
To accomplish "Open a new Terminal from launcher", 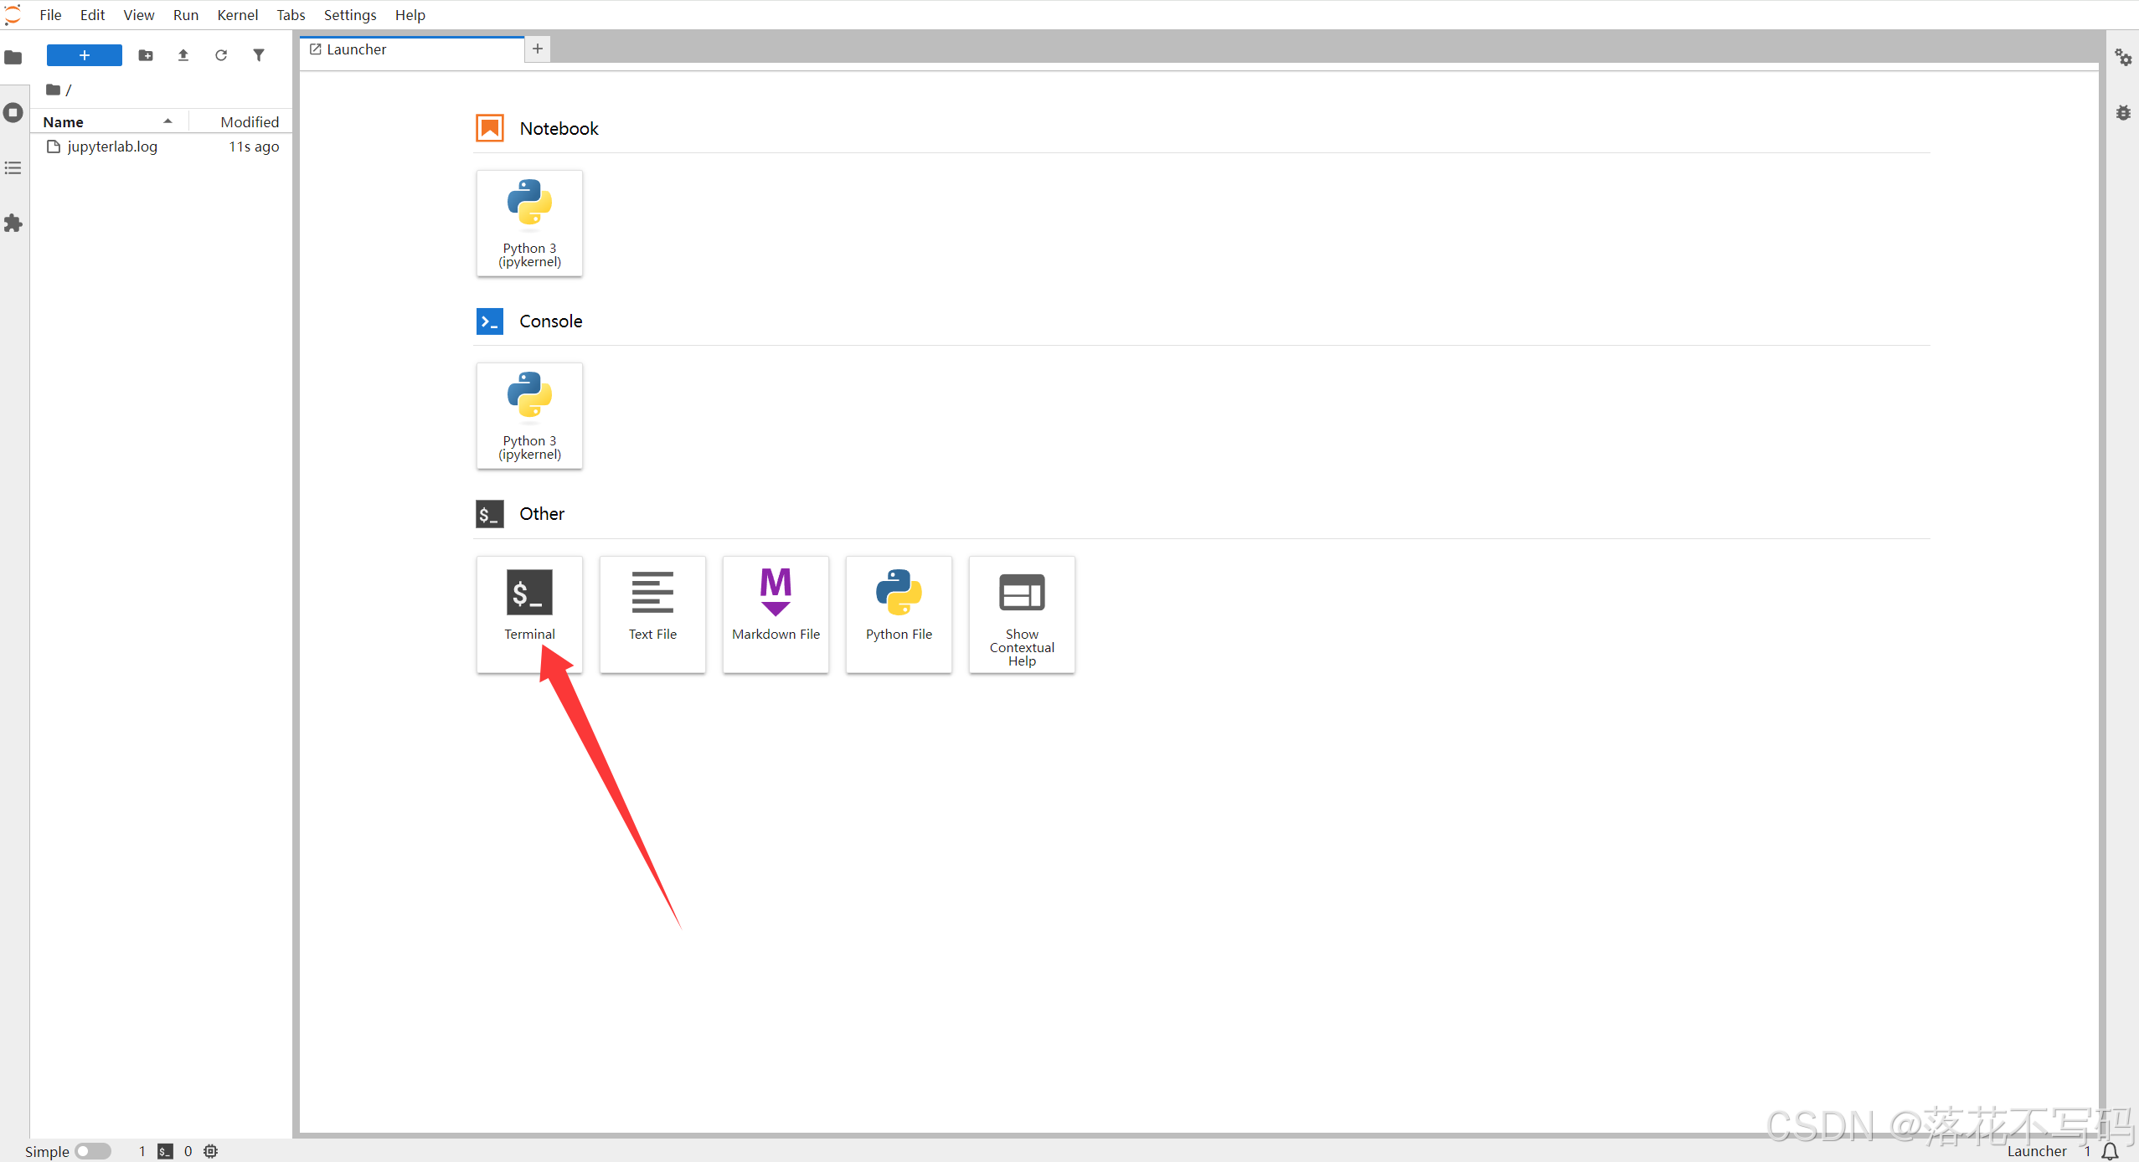I will click(x=529, y=613).
